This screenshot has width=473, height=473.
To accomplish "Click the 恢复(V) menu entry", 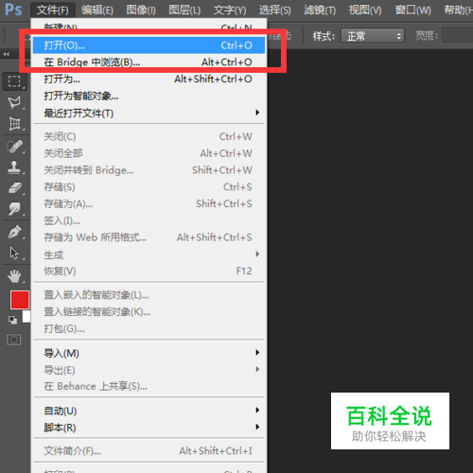I will (x=149, y=271).
